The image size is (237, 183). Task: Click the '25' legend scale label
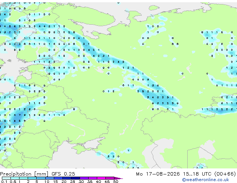click(73, 182)
